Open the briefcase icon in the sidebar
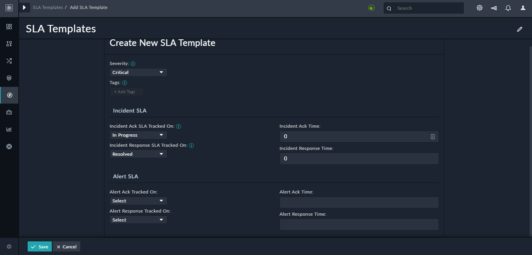The image size is (532, 255). tap(9, 112)
